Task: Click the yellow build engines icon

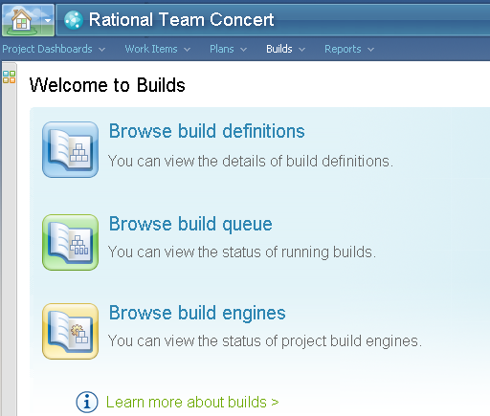Action: pos(70,331)
